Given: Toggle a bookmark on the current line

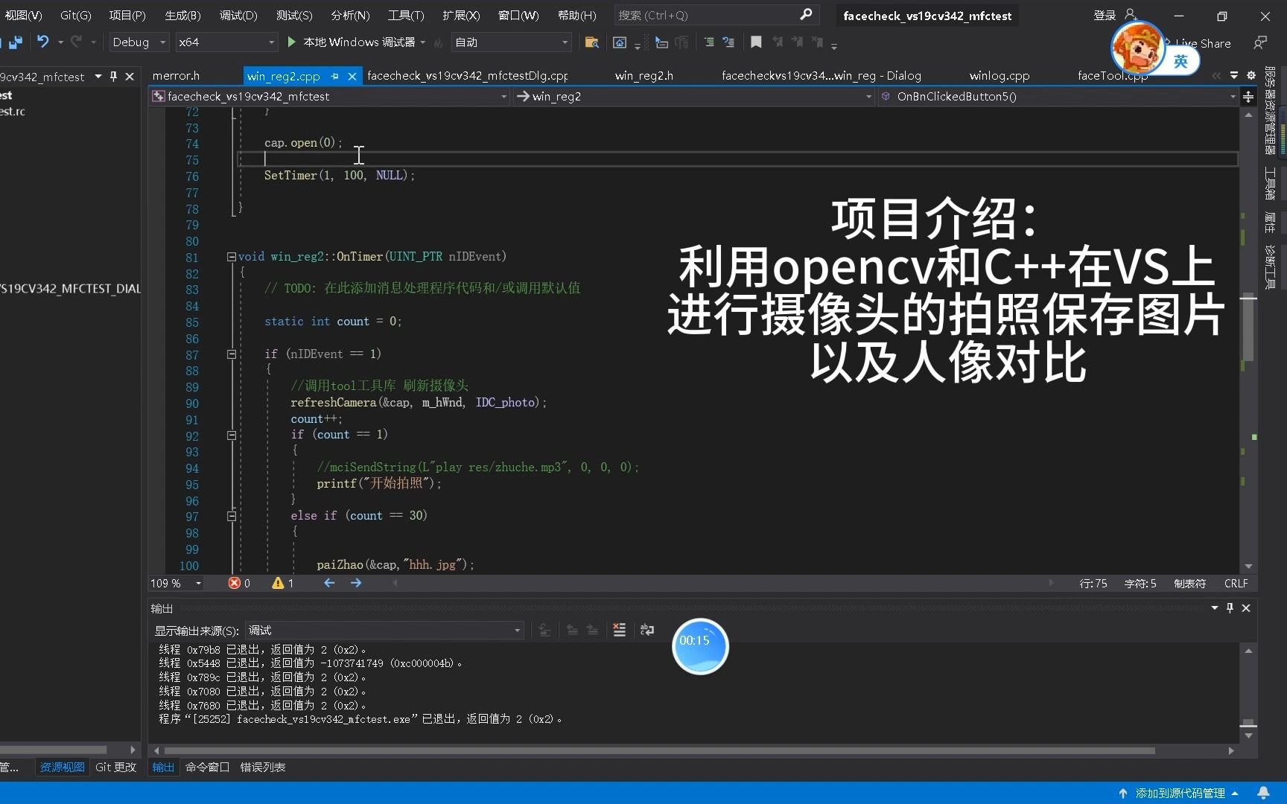Looking at the screenshot, I should [756, 42].
